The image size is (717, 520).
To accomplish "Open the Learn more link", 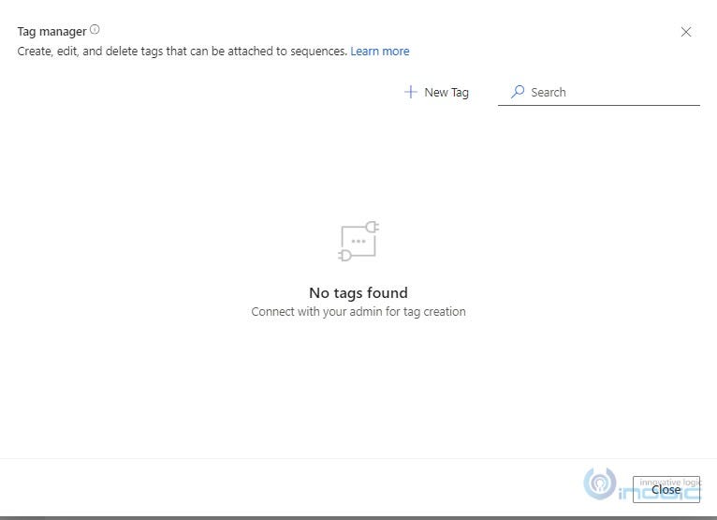I will point(379,52).
